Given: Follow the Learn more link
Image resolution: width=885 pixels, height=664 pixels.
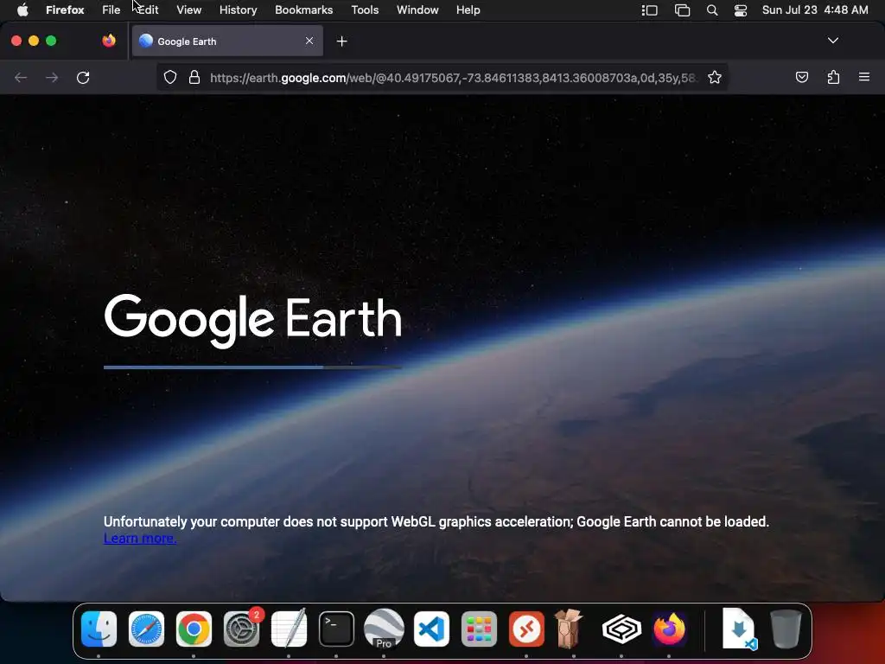Looking at the screenshot, I should coord(140,539).
